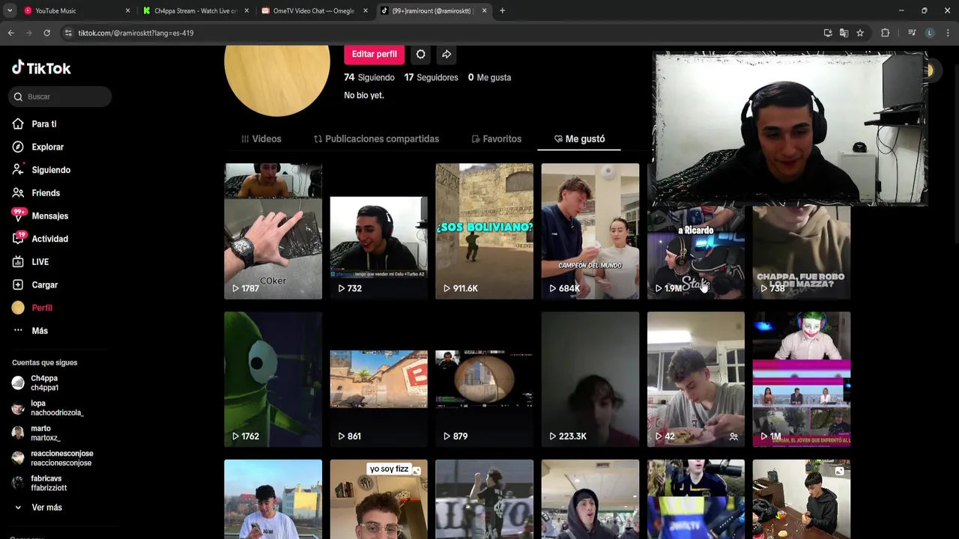959x539 pixels.
Task: Switch to Publicaciones compartidas tab
Action: click(x=376, y=139)
